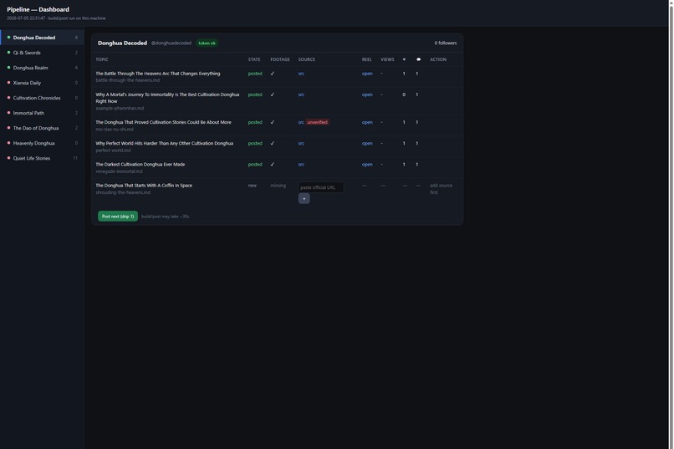
Task: Click topic title The Battle Through The Heavens Arc
Action: pos(158,74)
